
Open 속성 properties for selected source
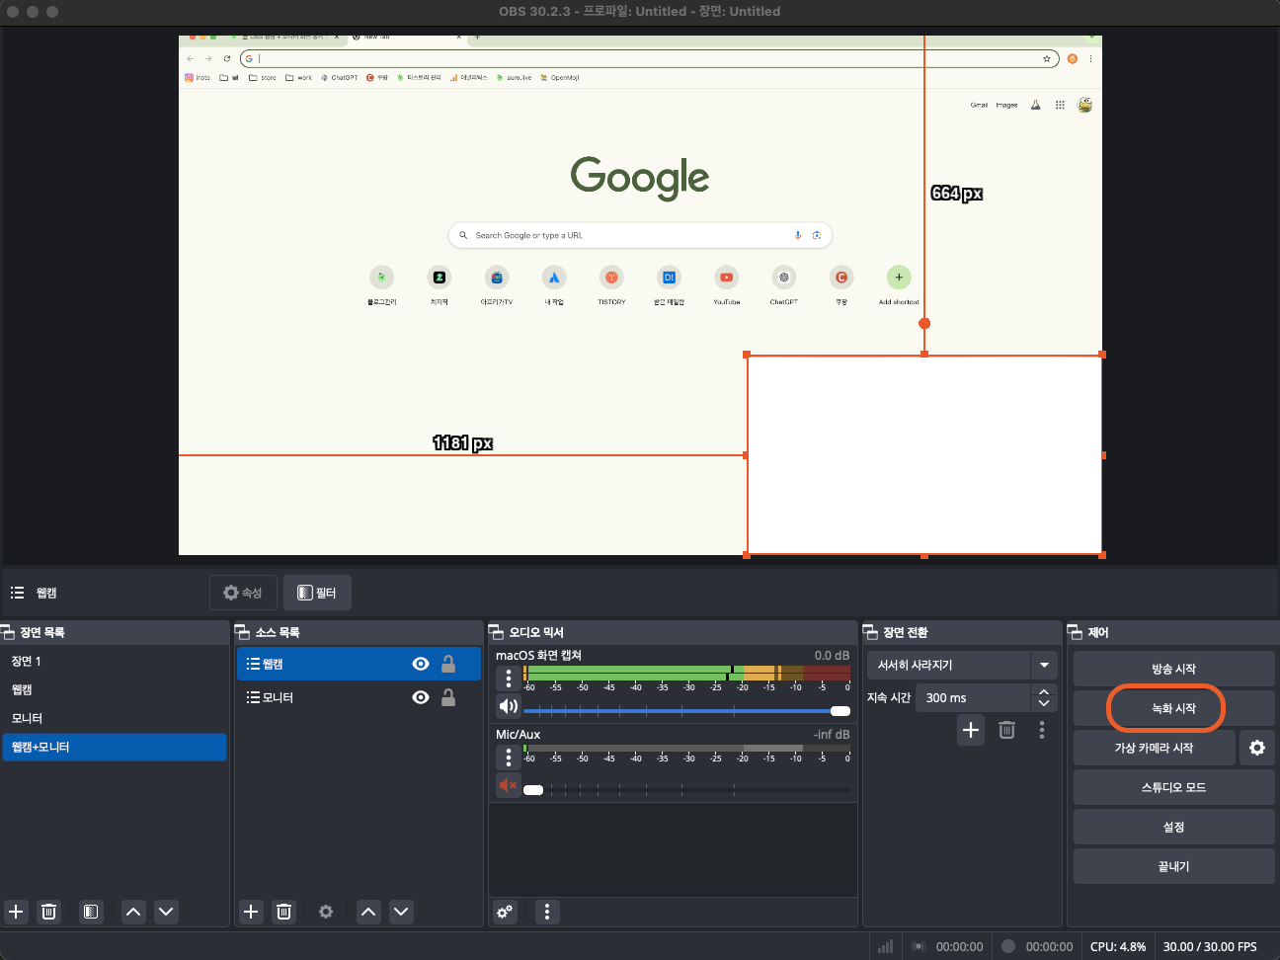243,593
